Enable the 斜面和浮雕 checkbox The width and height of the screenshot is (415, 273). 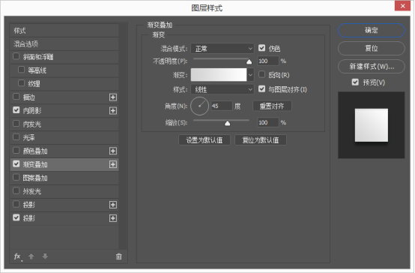pos(16,56)
